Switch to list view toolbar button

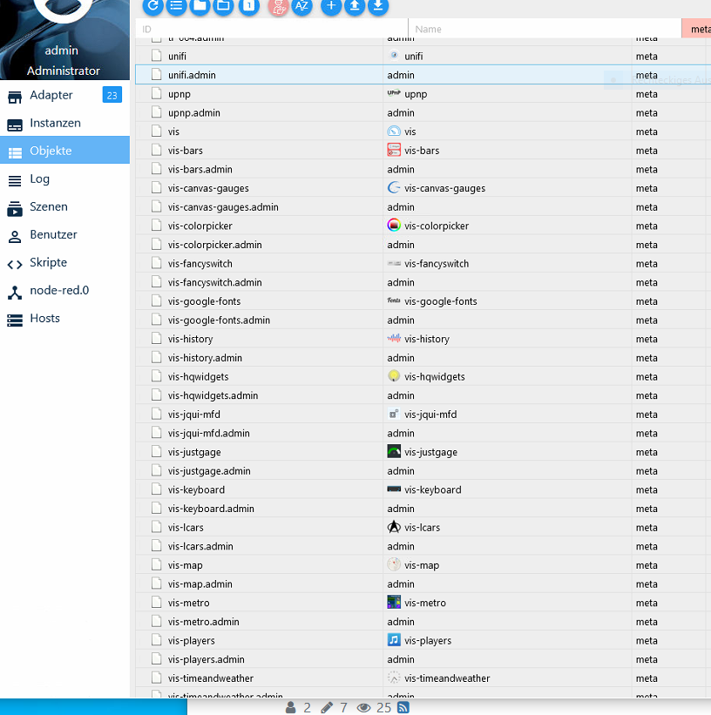[x=176, y=6]
